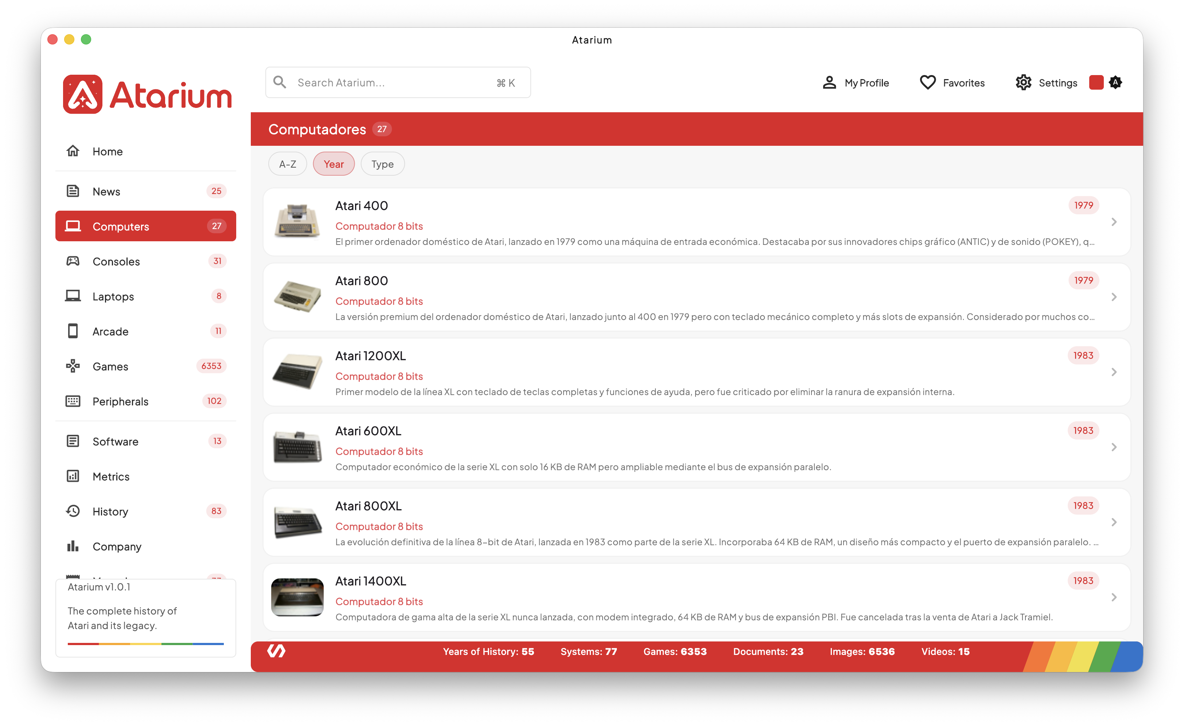This screenshot has width=1184, height=726.
Task: Open the Home section
Action: coord(145,151)
